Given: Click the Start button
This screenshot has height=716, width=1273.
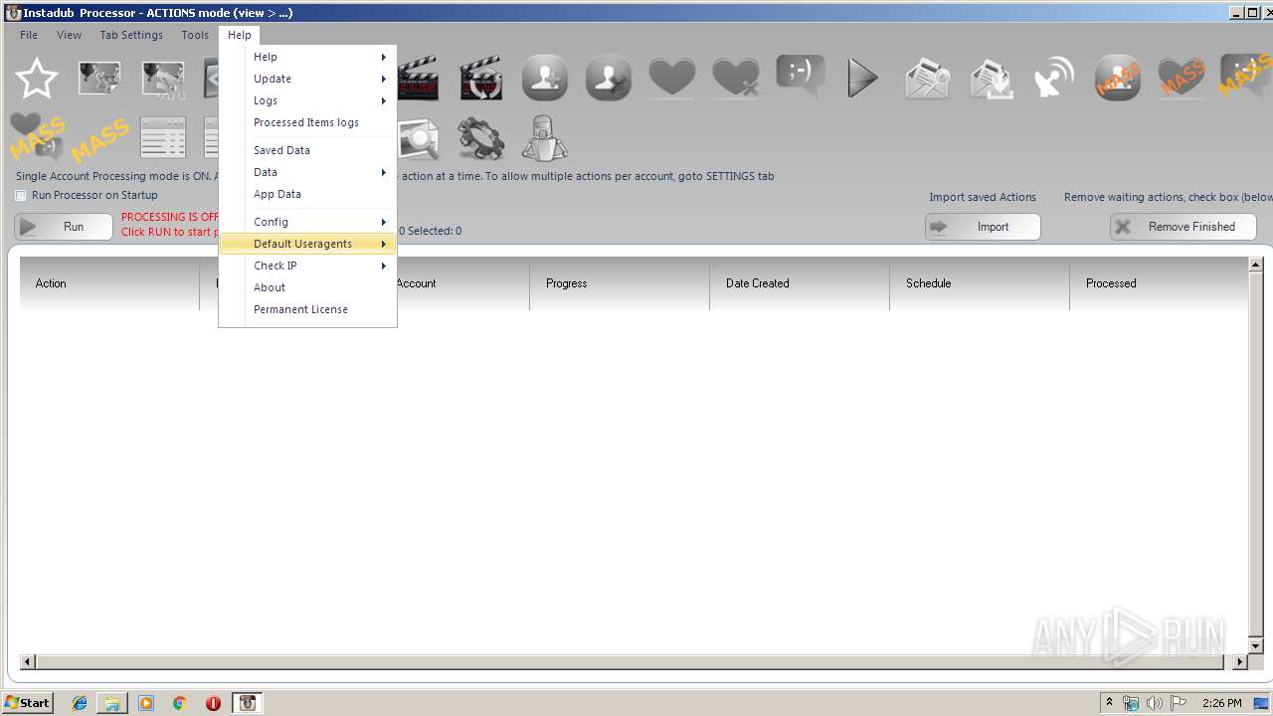Looking at the screenshot, I should 28,703.
